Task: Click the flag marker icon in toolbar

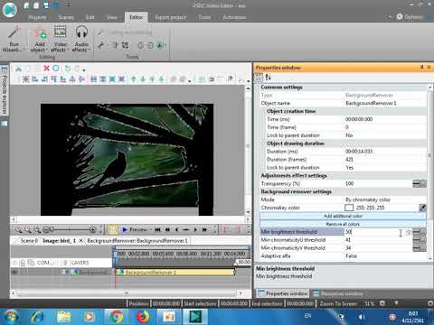Action: click(231, 79)
